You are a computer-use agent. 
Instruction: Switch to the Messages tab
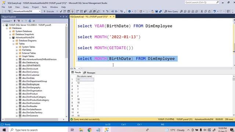point(89,73)
